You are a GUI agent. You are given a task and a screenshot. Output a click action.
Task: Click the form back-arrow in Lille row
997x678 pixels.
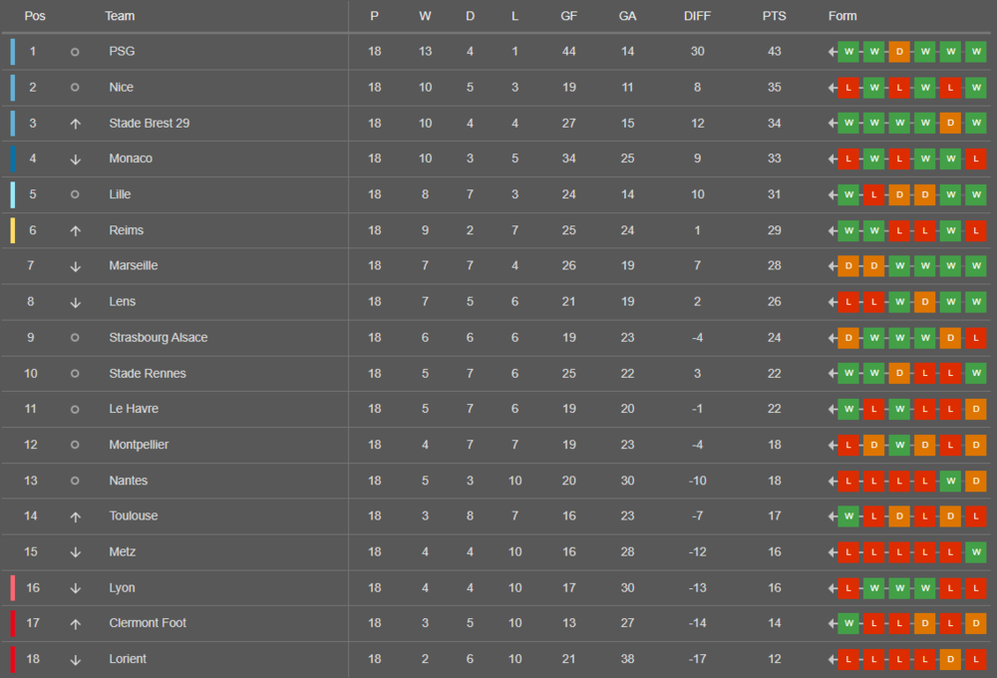click(831, 194)
